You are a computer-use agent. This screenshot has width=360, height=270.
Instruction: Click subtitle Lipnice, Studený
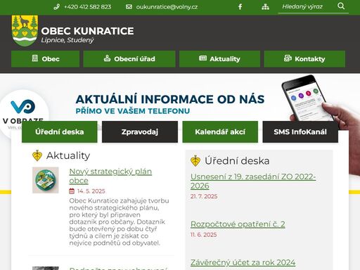coord(67,40)
